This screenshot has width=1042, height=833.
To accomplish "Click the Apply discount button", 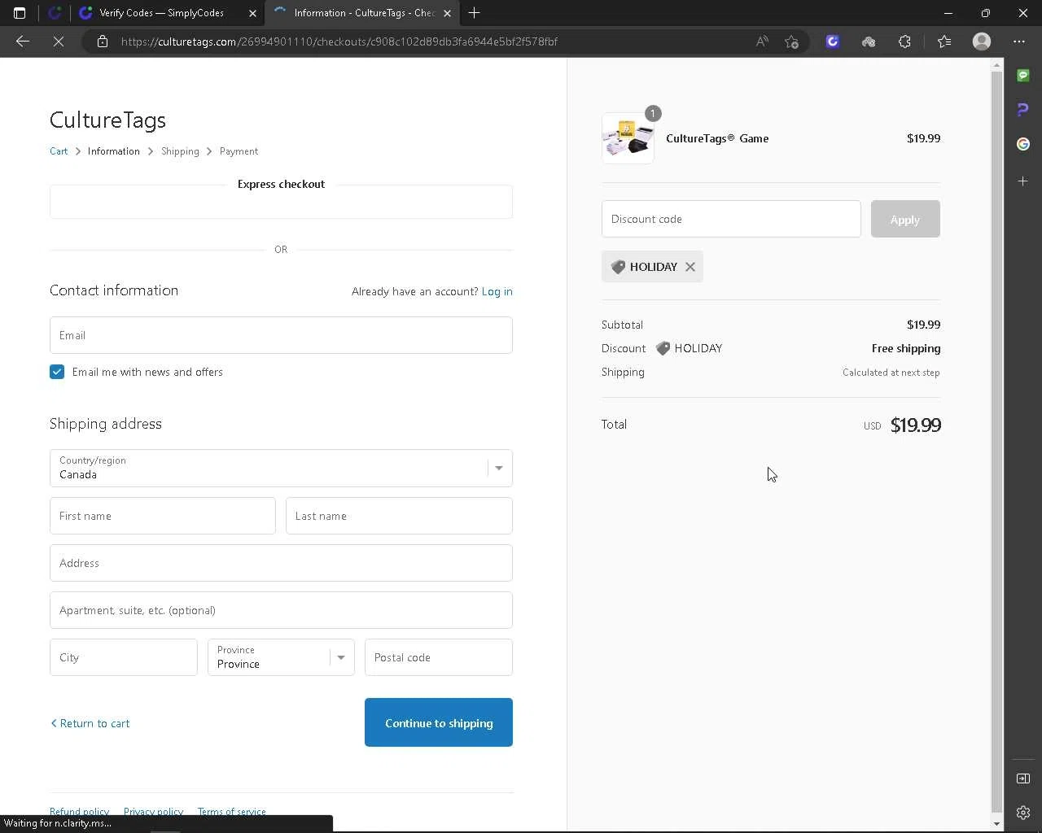I will pyautogui.click(x=905, y=219).
